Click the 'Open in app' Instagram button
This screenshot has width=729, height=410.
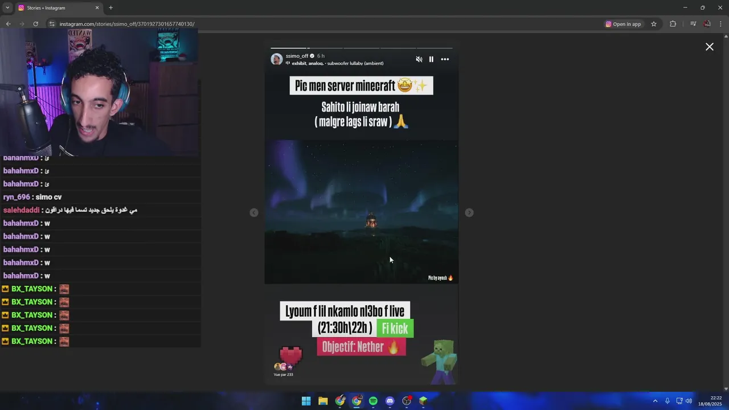(623, 24)
